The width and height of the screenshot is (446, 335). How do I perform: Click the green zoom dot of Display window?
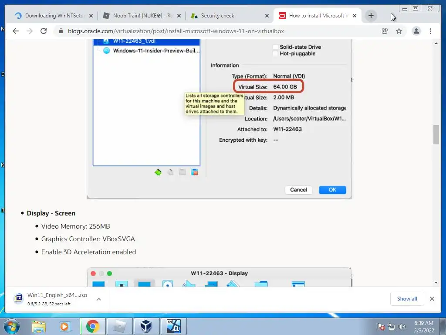click(x=109, y=273)
